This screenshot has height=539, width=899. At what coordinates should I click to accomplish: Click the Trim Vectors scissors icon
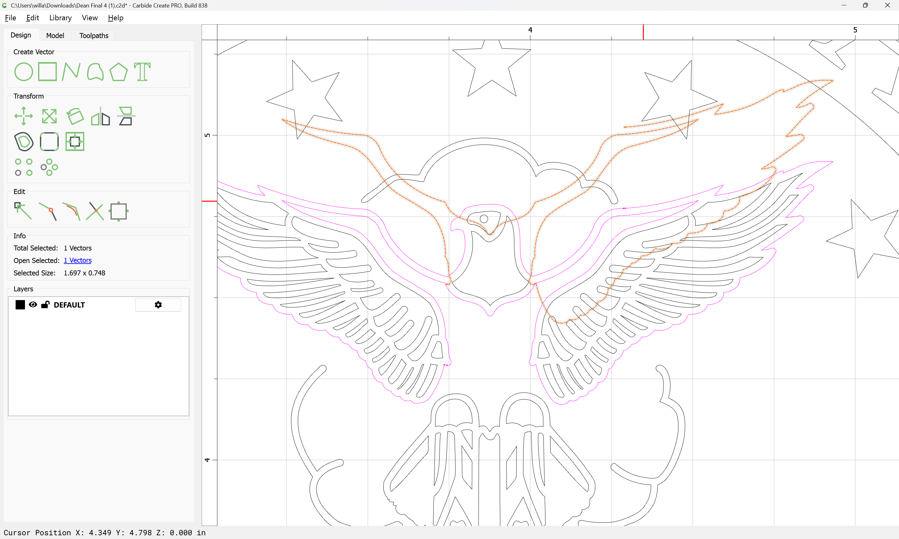point(95,211)
